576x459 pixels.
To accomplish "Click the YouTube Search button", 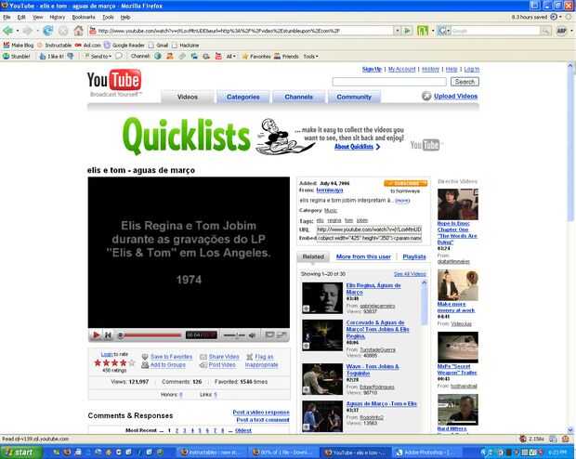I will click(465, 82).
